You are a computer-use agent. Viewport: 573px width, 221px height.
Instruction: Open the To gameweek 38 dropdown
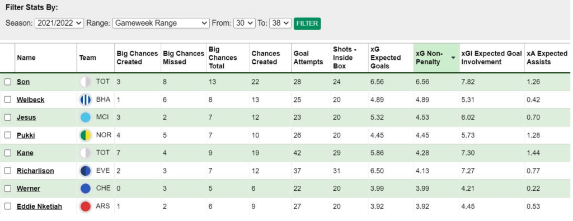[280, 23]
